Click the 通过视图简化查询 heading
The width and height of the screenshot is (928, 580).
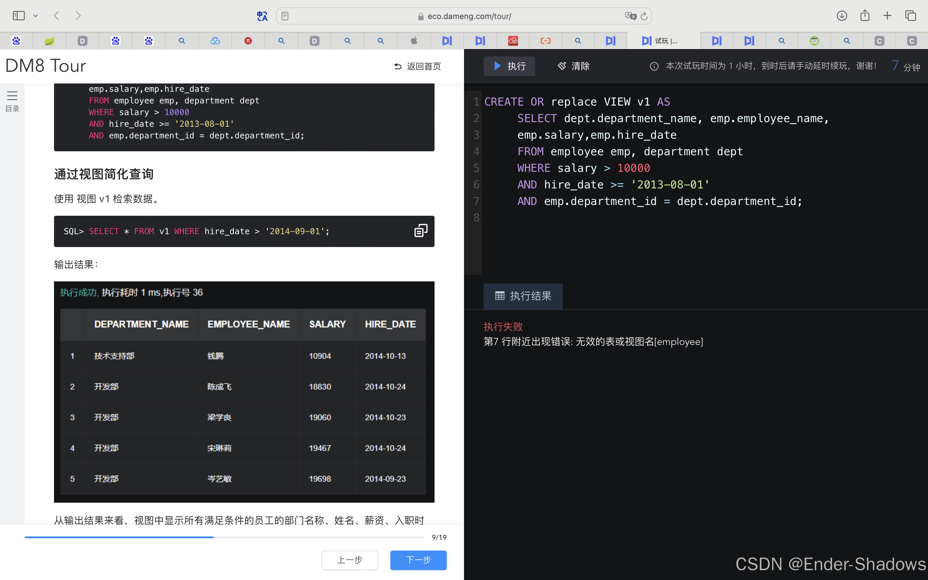103,174
